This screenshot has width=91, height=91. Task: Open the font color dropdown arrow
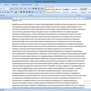coord(18,12)
